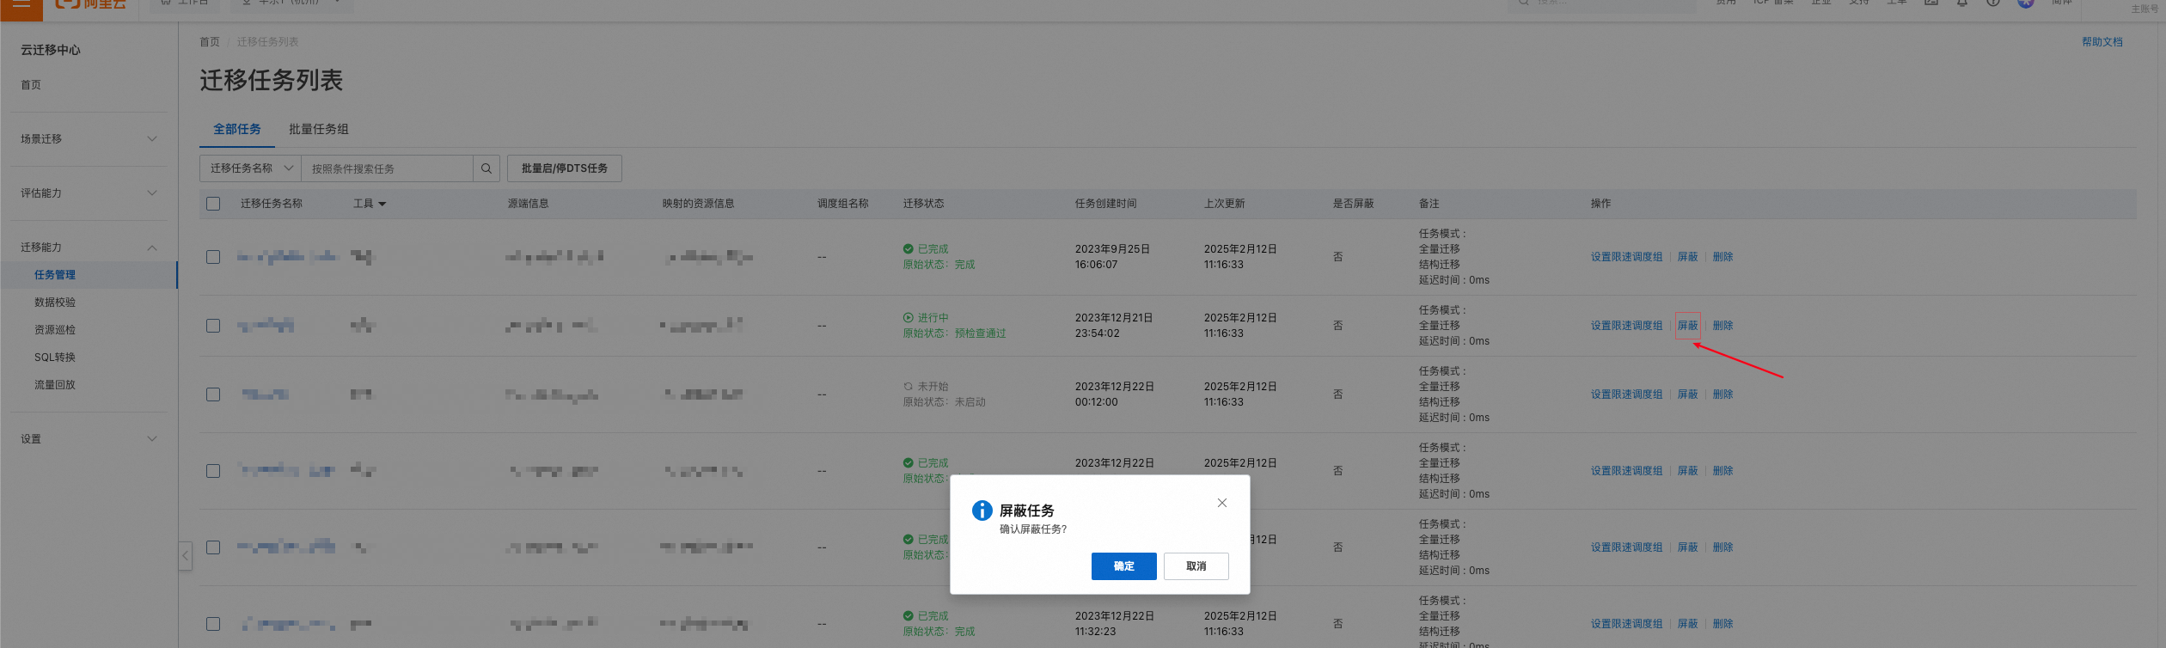
Task: Cancel the dialog via 取消 button
Action: tap(1196, 566)
